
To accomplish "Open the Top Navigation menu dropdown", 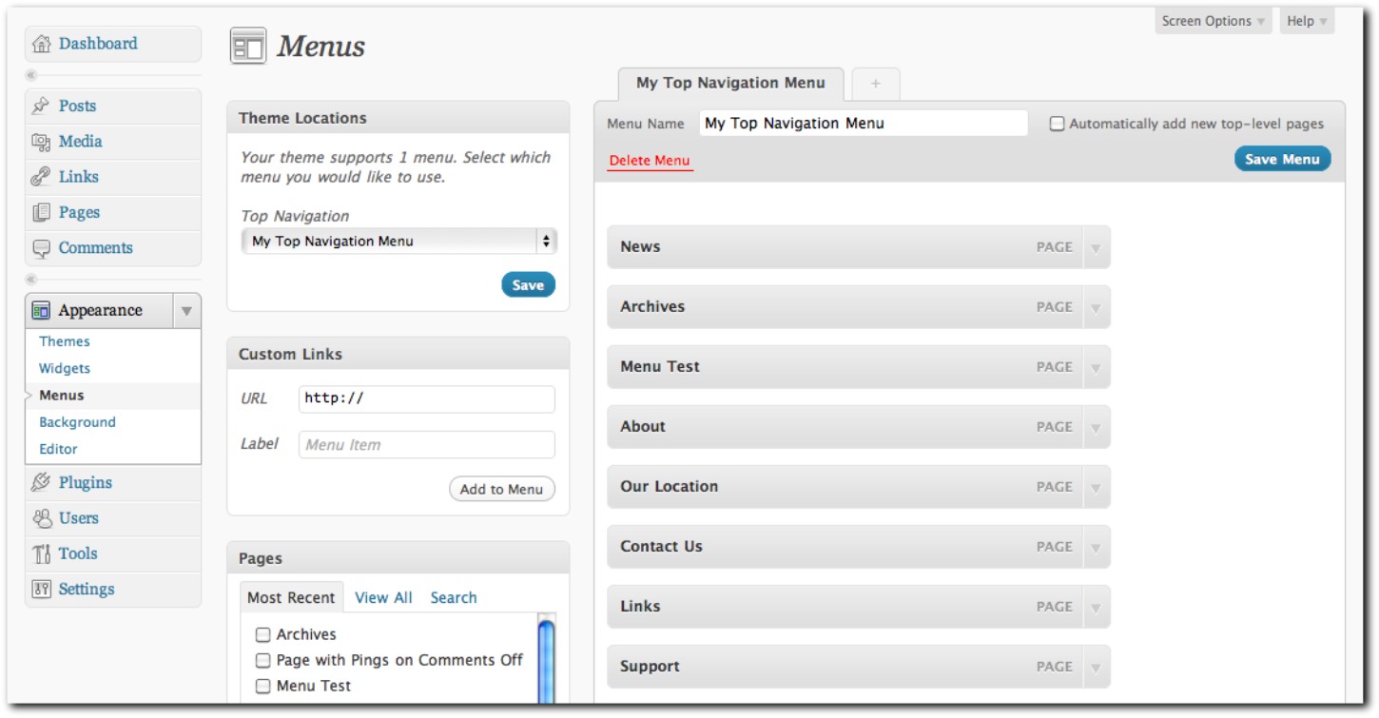I will pyautogui.click(x=399, y=242).
